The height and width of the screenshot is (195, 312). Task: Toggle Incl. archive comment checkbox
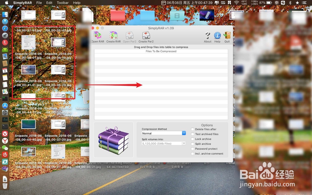tap(193, 154)
